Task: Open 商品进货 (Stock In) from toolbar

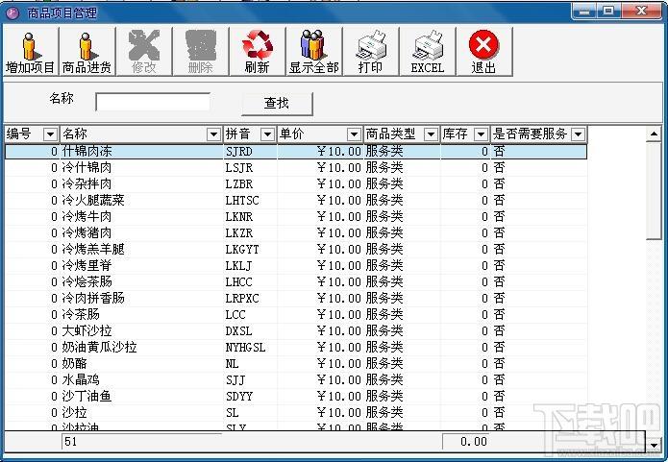Action: click(87, 51)
